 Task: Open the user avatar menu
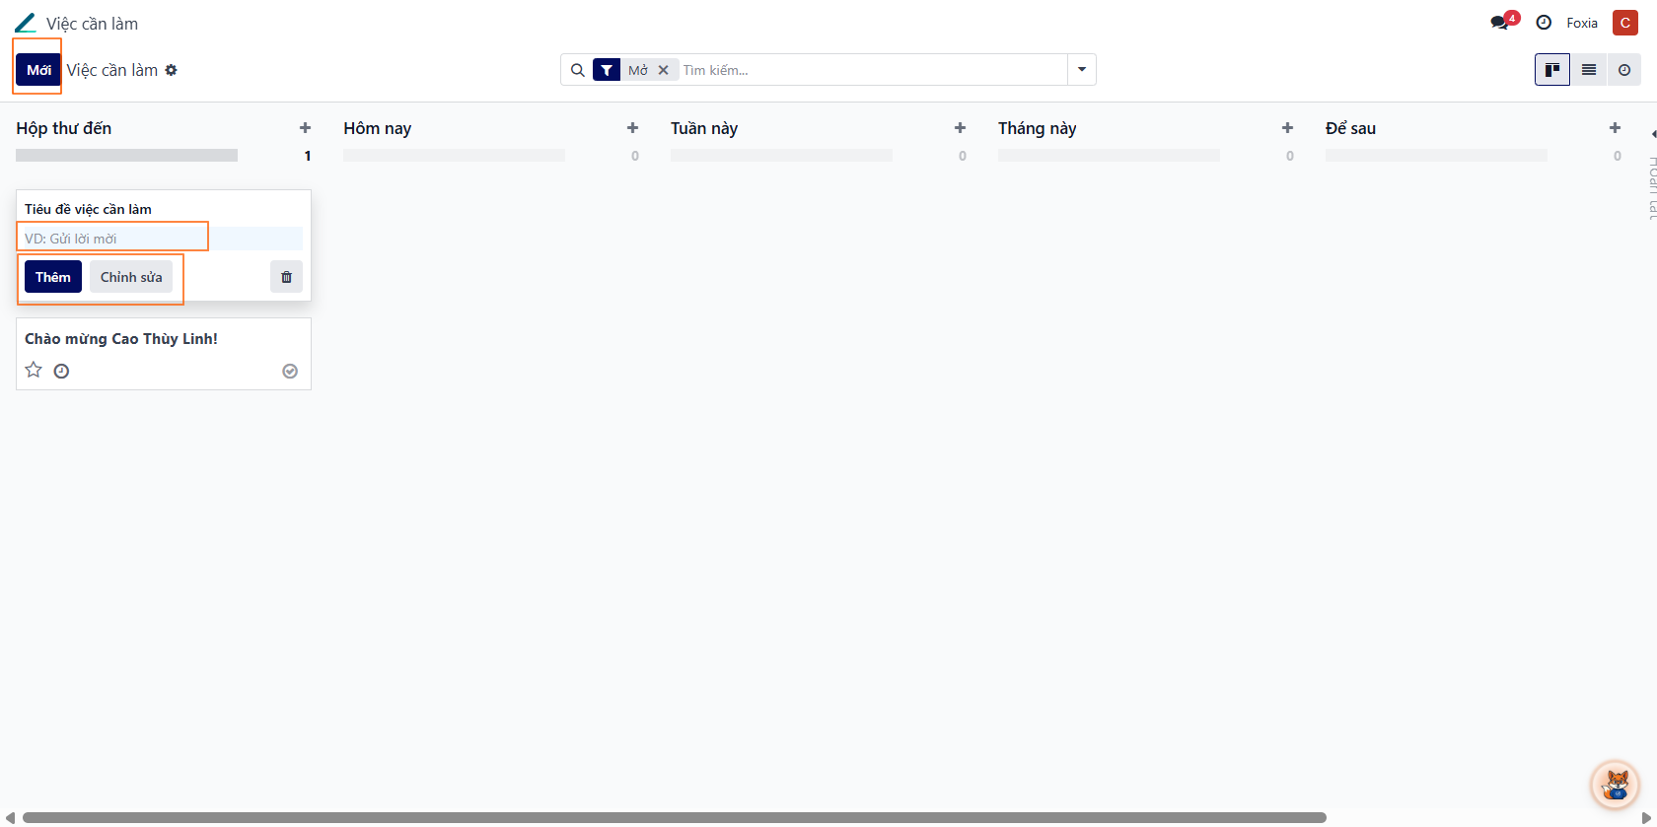click(1624, 23)
